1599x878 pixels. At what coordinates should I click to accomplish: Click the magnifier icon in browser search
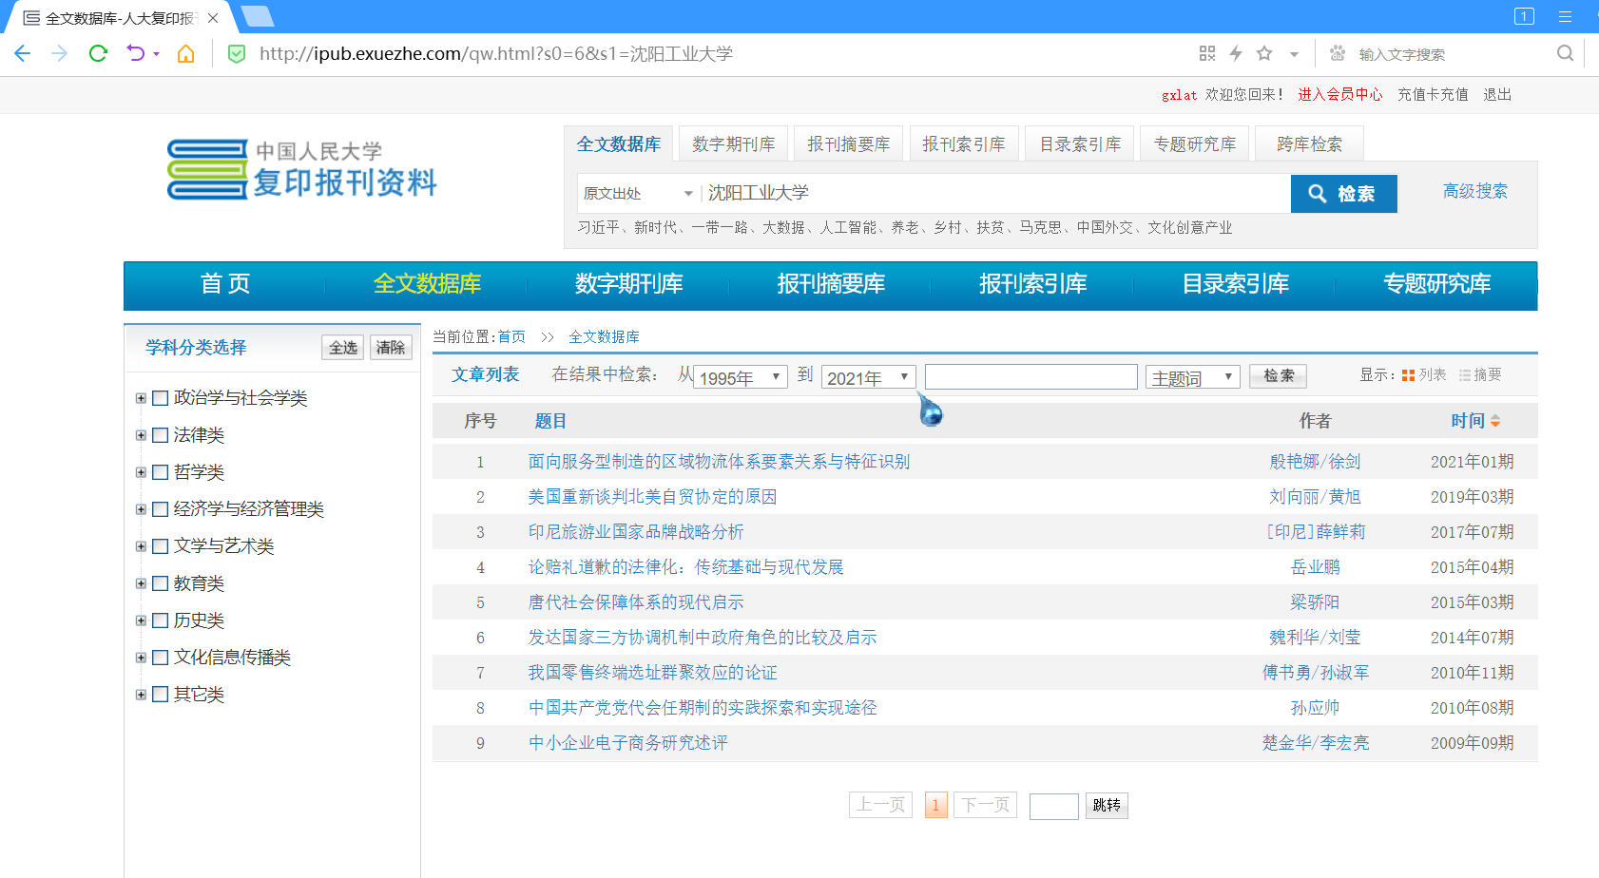[x=1565, y=54]
